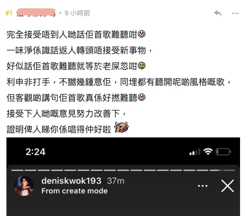Click the #1 post number label
The image size is (246, 216).
point(9,13)
